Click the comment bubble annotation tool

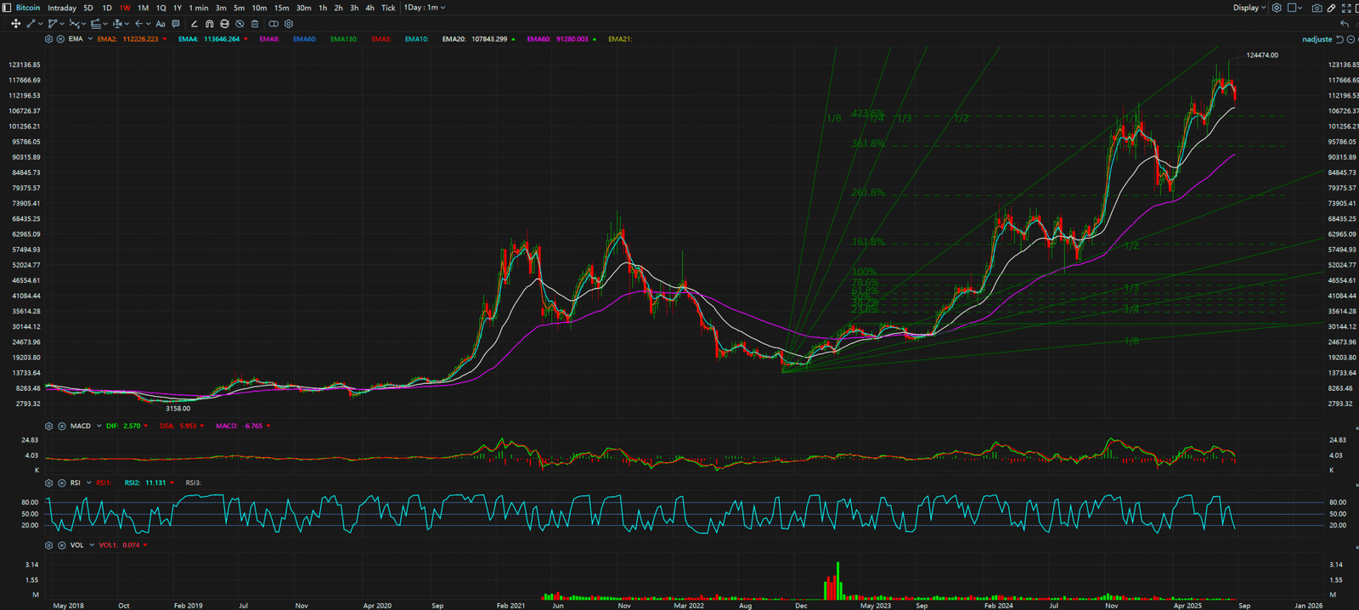176,24
